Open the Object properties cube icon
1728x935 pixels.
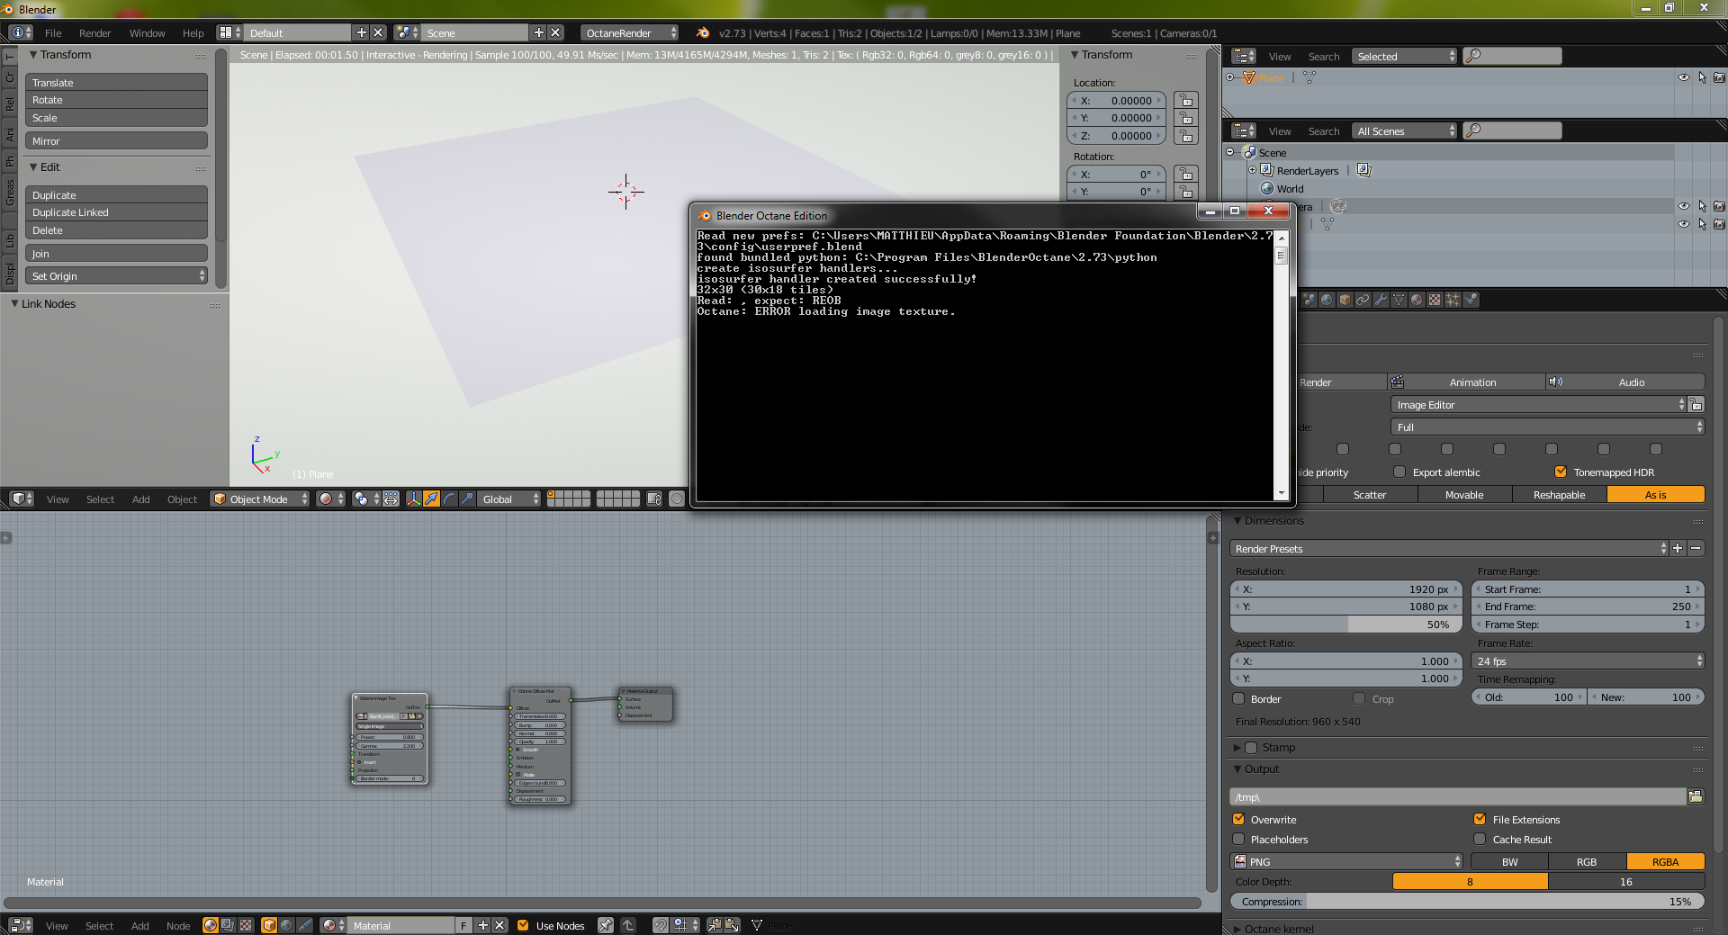pos(1345,300)
